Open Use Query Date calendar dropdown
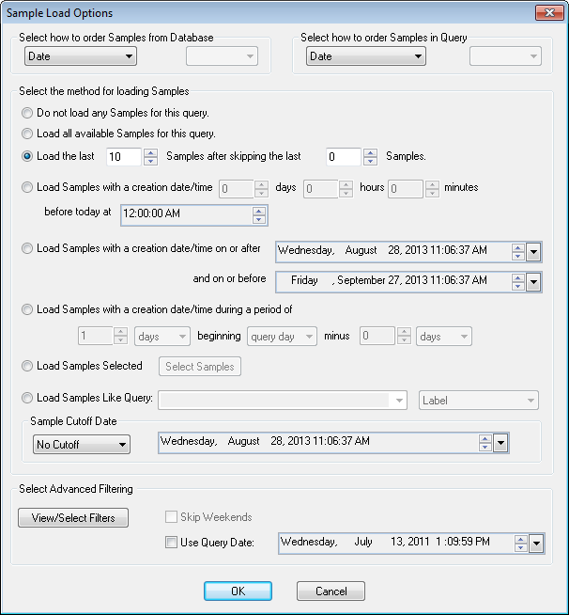The height and width of the screenshot is (615, 569). (536, 543)
